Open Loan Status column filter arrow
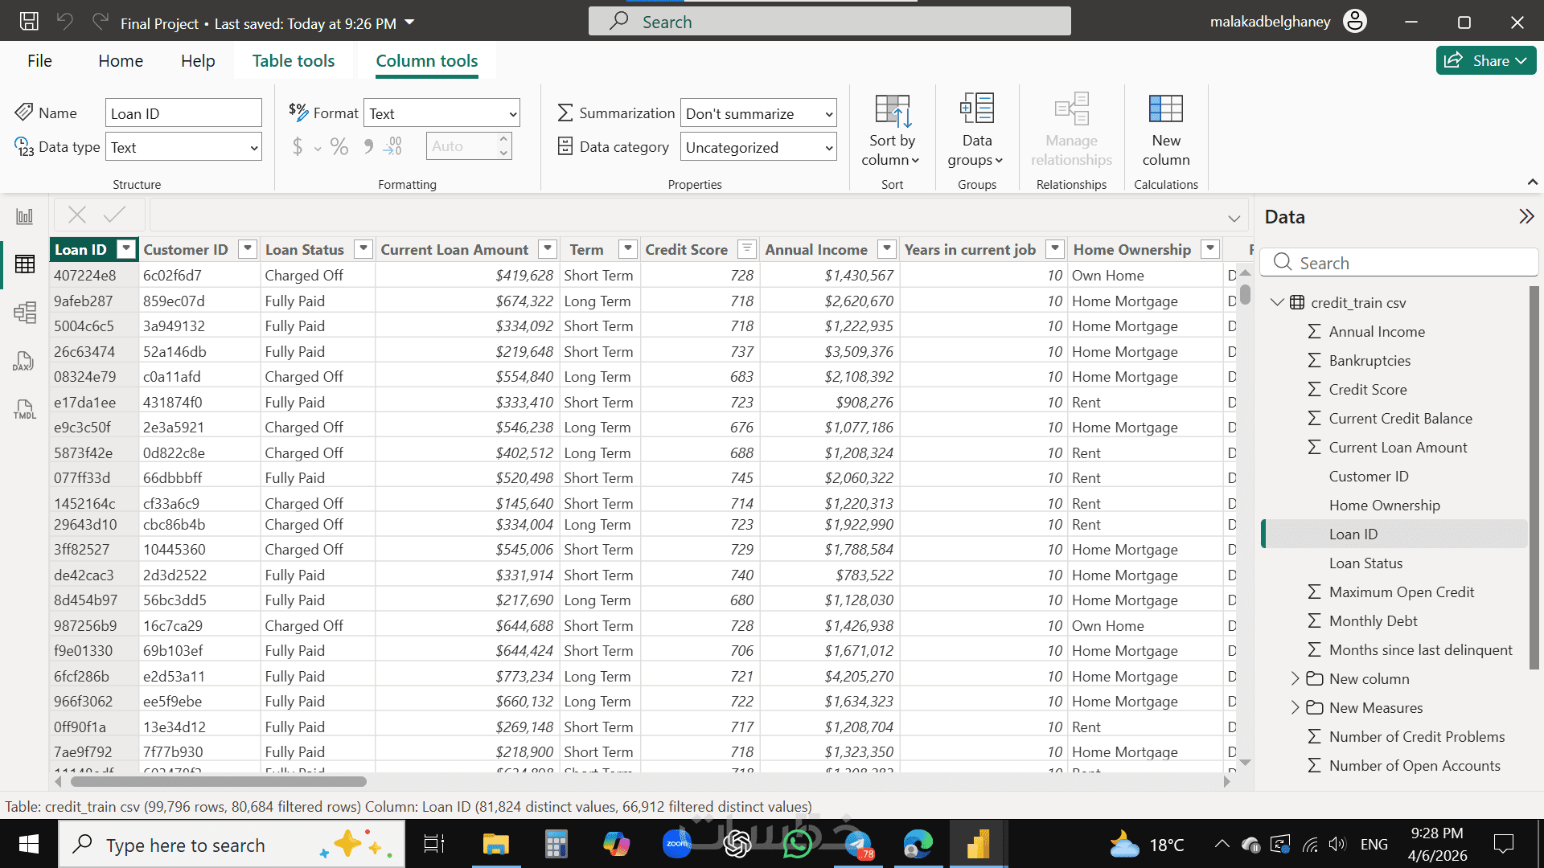The height and width of the screenshot is (868, 1544). [363, 248]
